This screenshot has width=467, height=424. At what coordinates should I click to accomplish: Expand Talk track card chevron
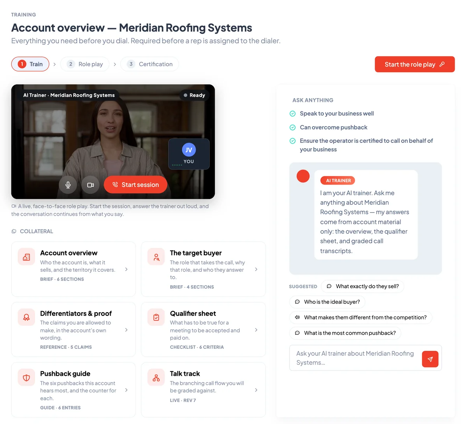[x=256, y=390]
